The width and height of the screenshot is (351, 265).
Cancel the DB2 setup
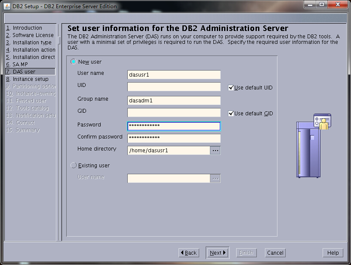tap(275, 253)
